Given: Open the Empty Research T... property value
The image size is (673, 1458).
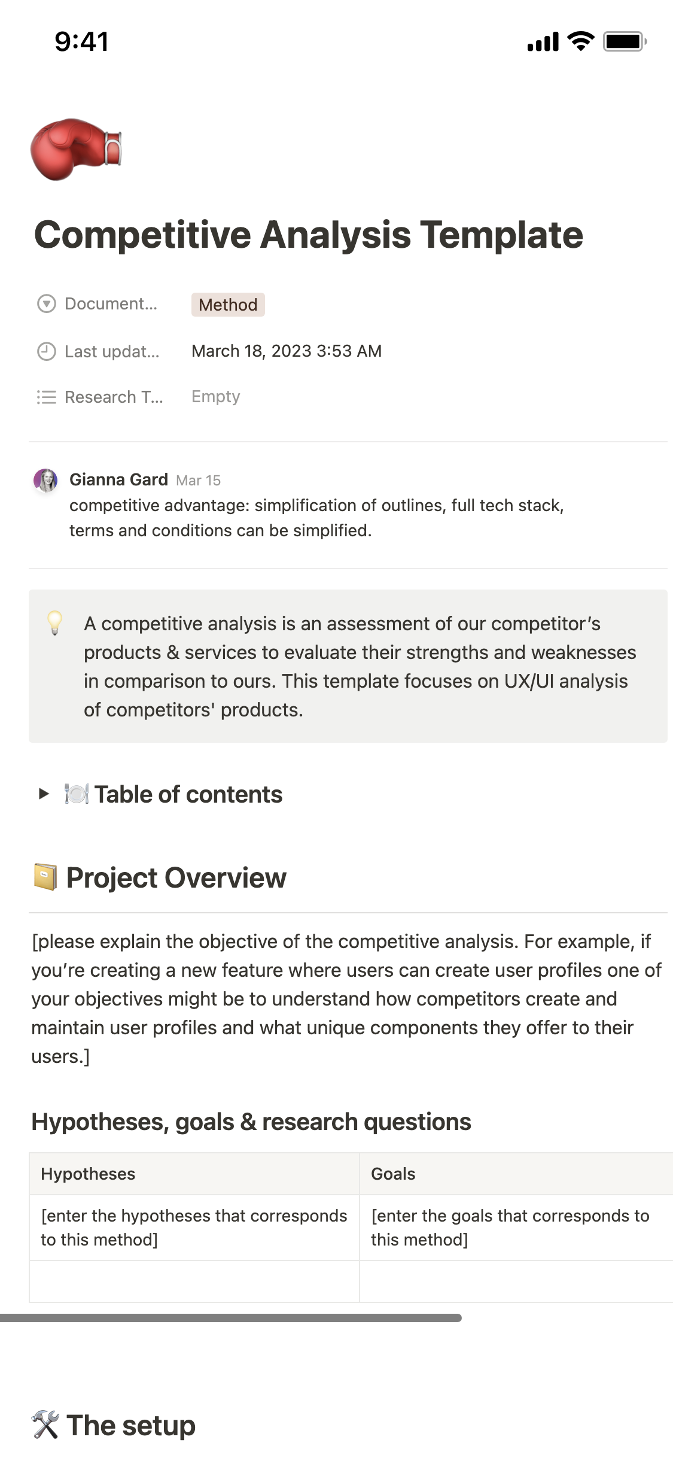Looking at the screenshot, I should click(x=215, y=396).
